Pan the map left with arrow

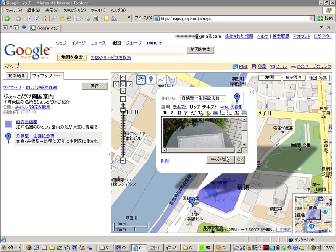point(116,84)
